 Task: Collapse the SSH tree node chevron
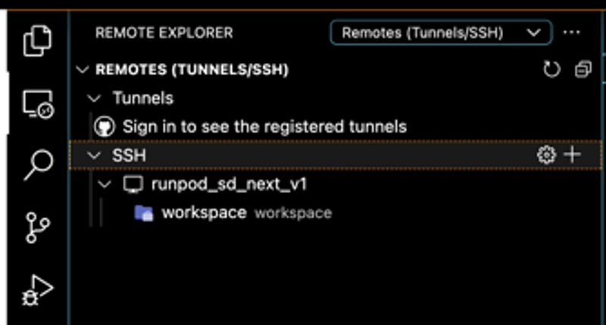(94, 156)
